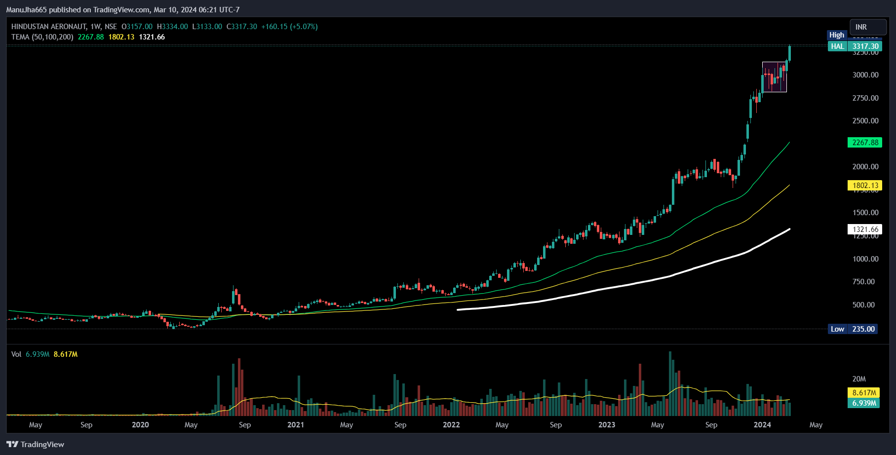896x455 pixels.
Task: Click the closing value C3317.30 in header
Action: pyautogui.click(x=242, y=27)
